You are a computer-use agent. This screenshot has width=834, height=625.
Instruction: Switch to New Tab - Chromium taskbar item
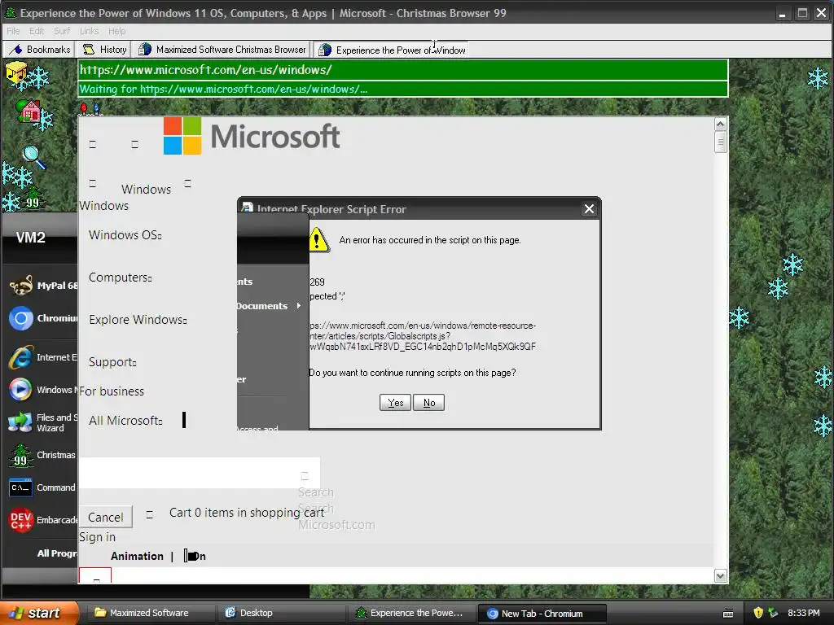(x=542, y=614)
